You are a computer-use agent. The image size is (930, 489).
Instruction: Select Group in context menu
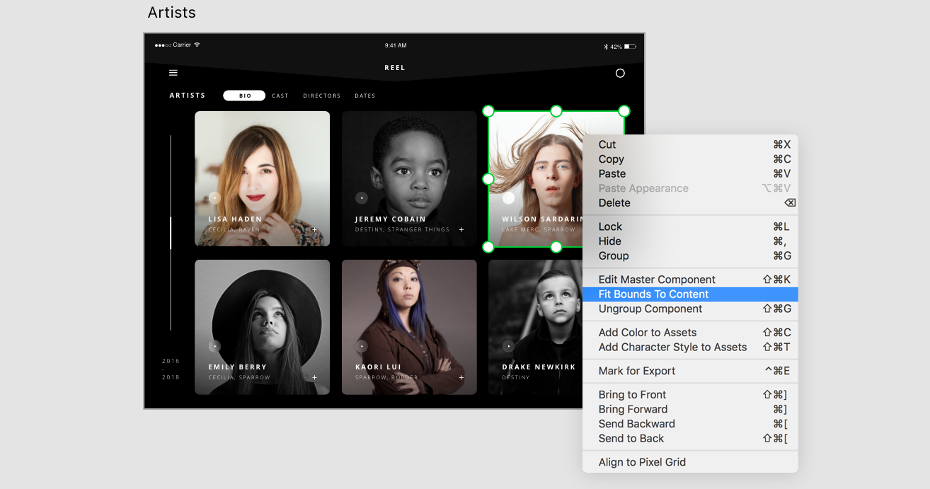tap(690, 255)
